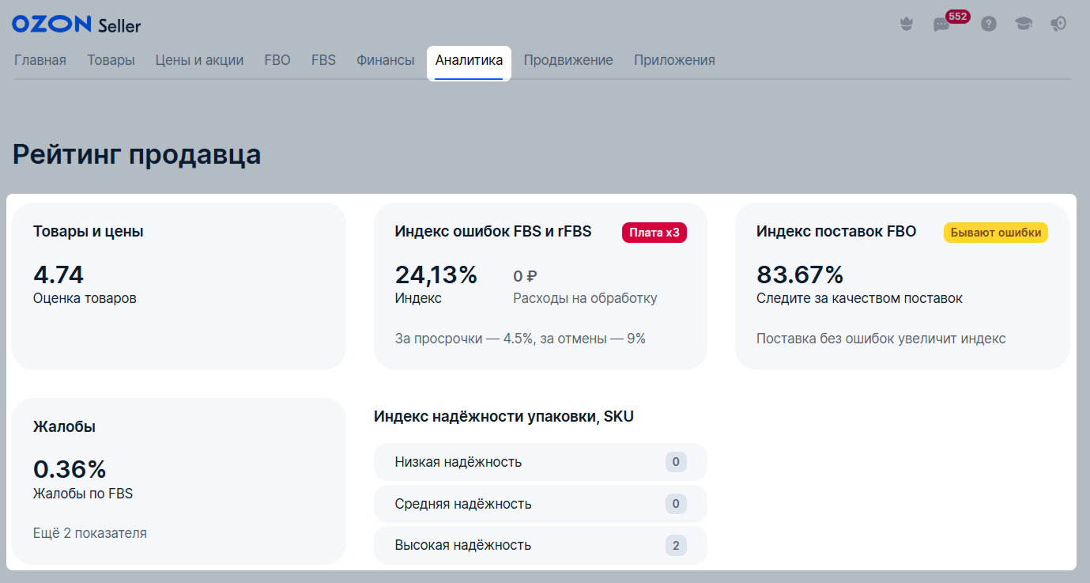The image size is (1090, 583).
Task: Click the red Плата x3 badge
Action: 654,233
